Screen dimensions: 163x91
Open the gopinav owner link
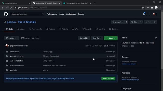(11, 22)
